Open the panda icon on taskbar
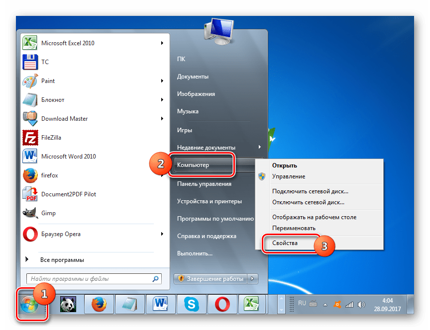430x330 pixels. pyautogui.click(x=68, y=304)
